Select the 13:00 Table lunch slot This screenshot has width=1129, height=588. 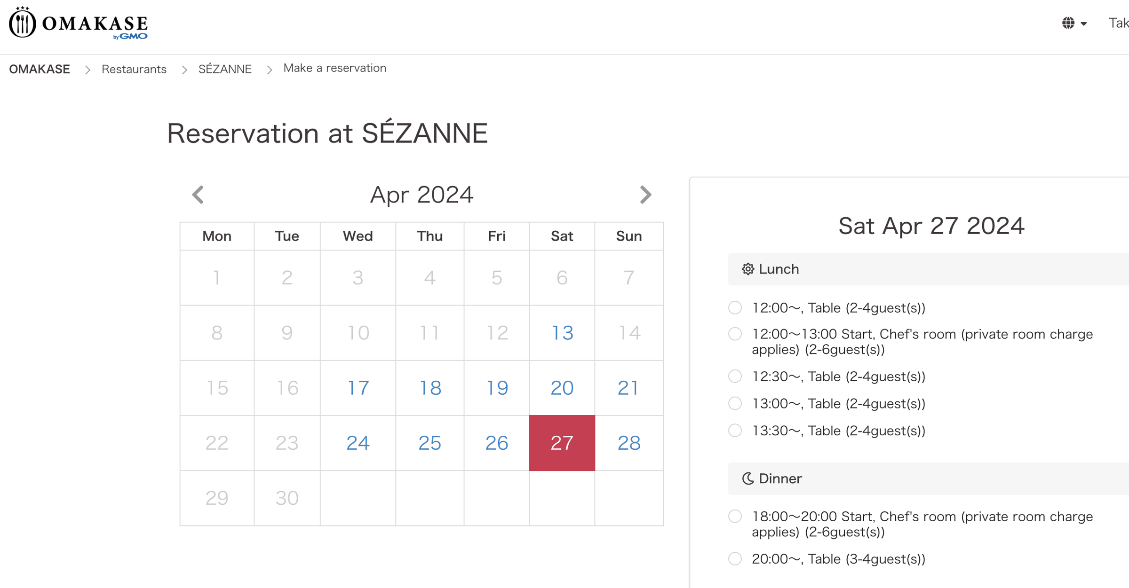tap(735, 403)
